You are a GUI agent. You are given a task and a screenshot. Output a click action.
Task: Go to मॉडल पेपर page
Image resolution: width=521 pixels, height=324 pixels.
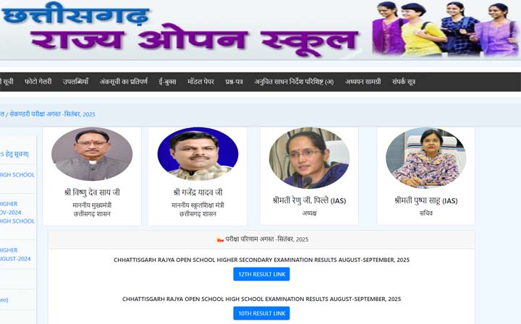tap(200, 82)
